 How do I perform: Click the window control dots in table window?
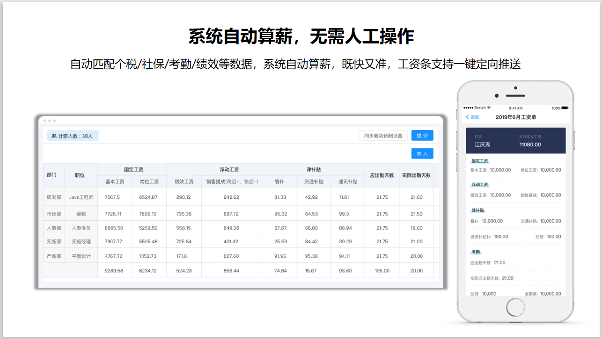(49, 121)
